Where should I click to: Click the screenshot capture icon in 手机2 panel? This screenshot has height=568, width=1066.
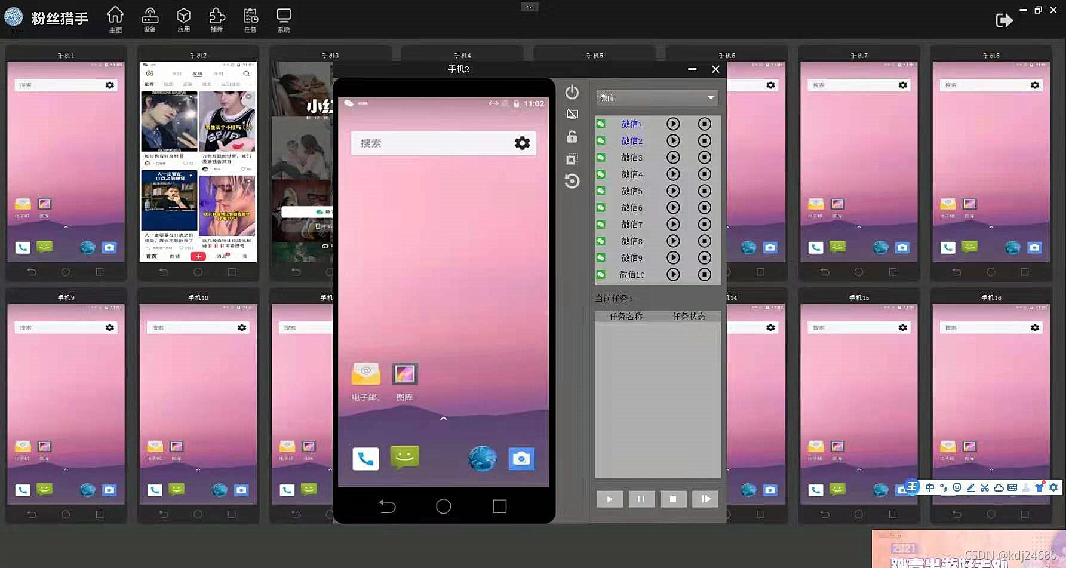click(x=572, y=159)
